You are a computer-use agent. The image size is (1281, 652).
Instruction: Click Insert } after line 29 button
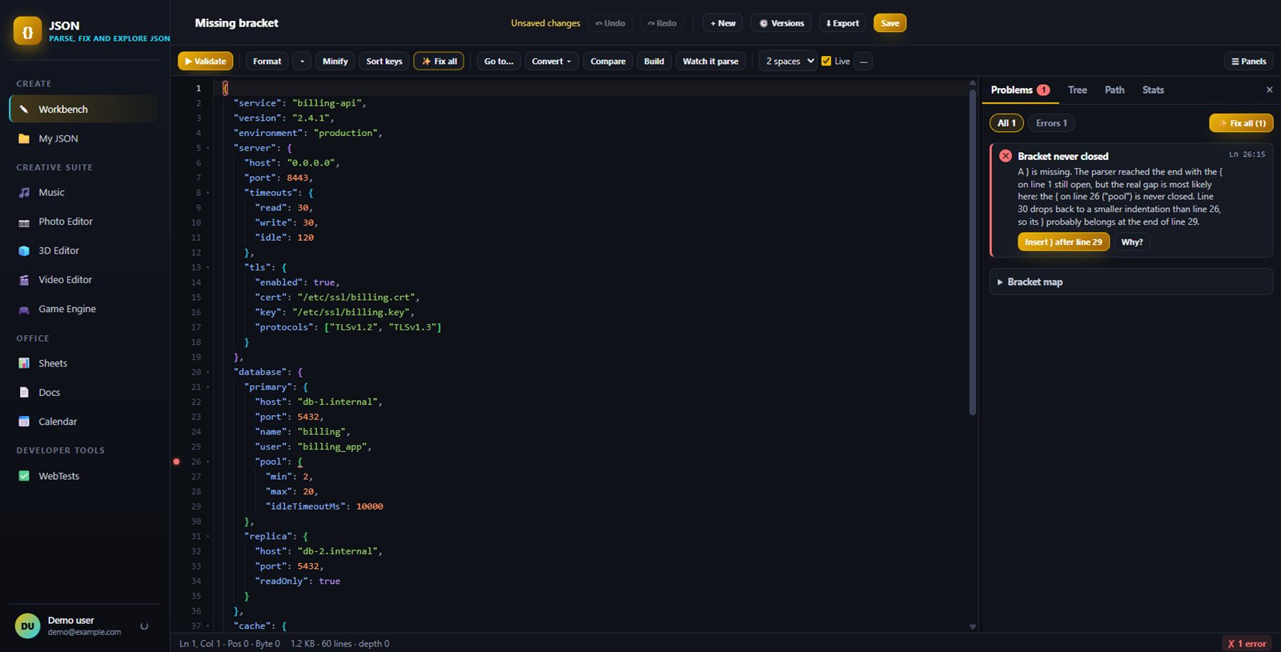1063,242
